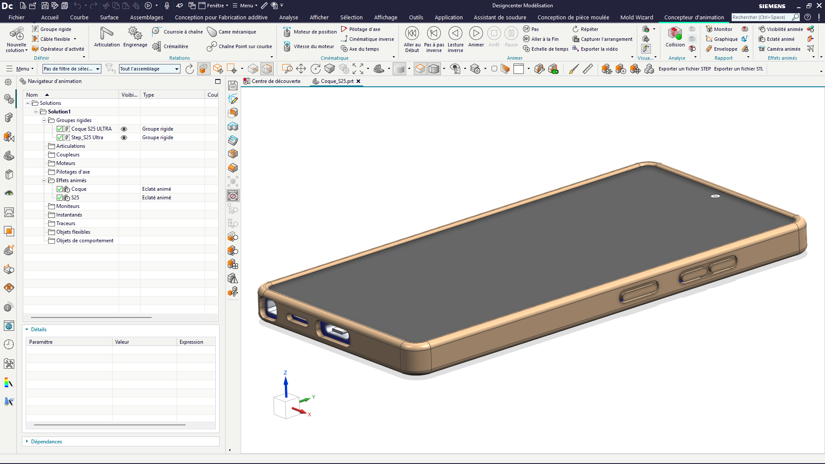Close the Coque_S25.prt tab

[358, 81]
